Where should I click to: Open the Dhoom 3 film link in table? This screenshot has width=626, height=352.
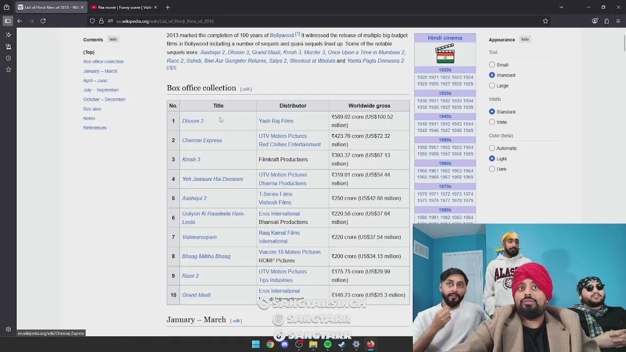pos(193,121)
